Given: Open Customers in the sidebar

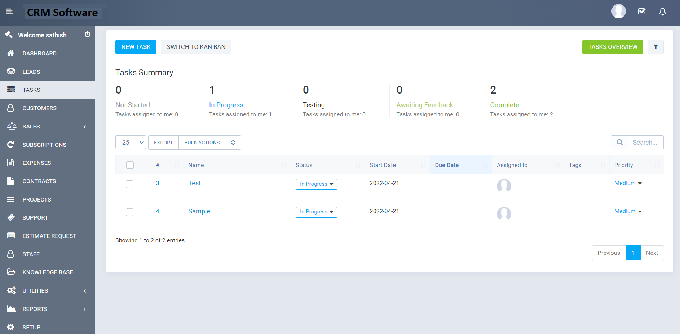Looking at the screenshot, I should tap(39, 108).
